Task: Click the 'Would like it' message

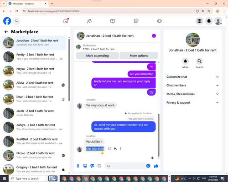Action: 94,142
